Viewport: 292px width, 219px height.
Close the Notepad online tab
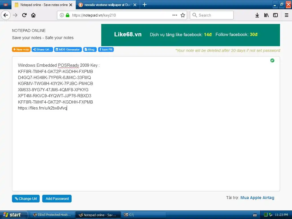pos(71,5)
